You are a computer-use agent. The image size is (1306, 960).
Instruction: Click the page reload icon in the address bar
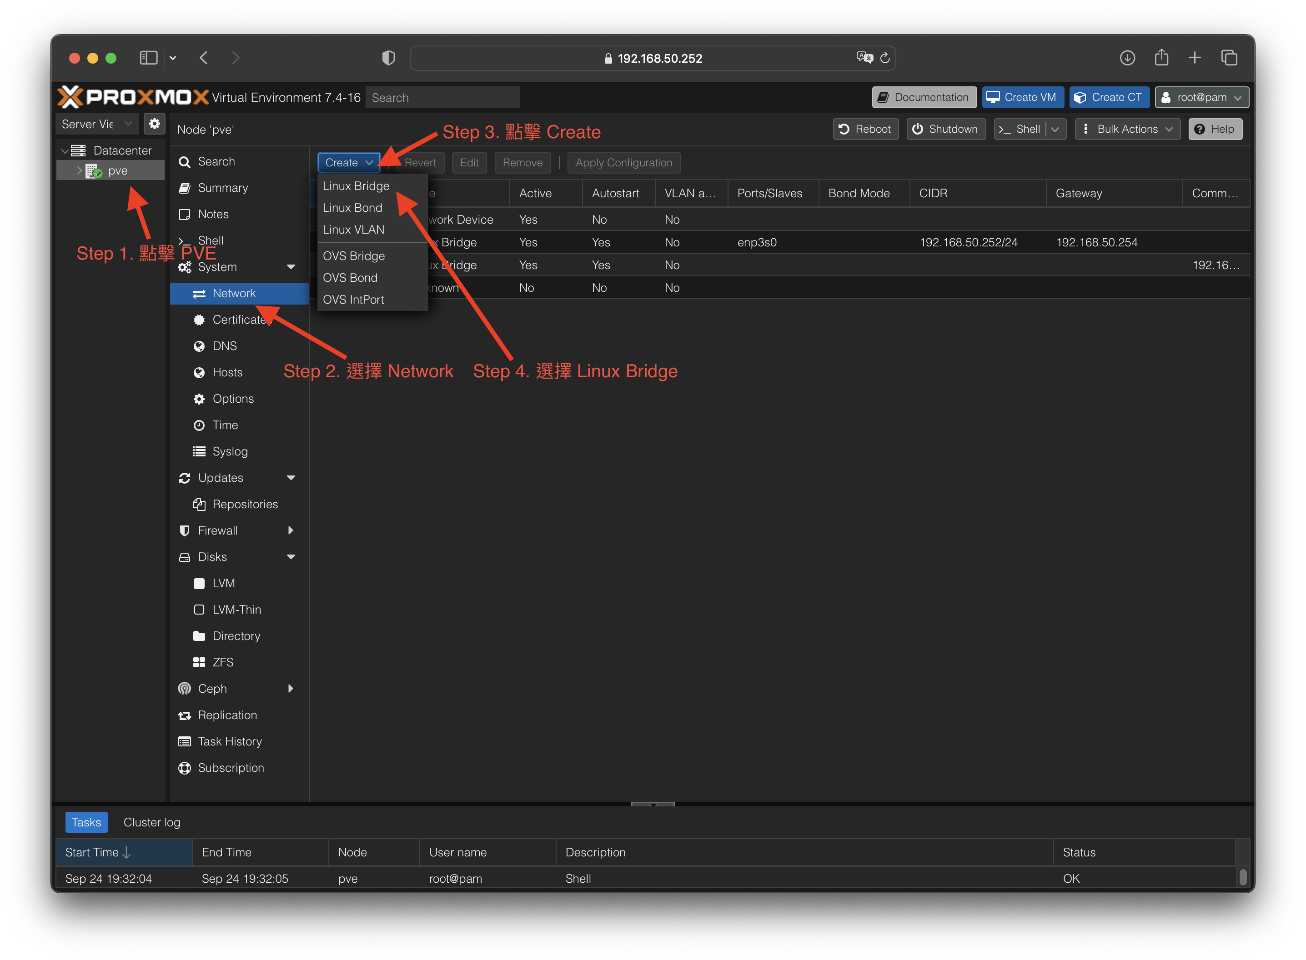[884, 58]
